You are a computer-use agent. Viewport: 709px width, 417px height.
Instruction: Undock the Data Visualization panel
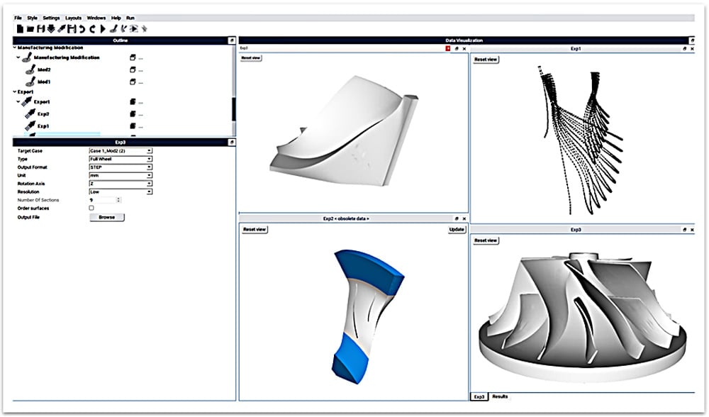coord(692,40)
